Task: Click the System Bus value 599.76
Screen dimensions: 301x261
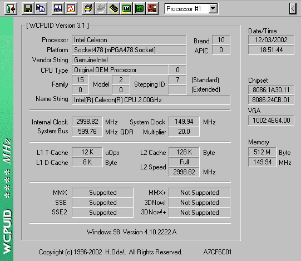Action: pyautogui.click(x=87, y=132)
